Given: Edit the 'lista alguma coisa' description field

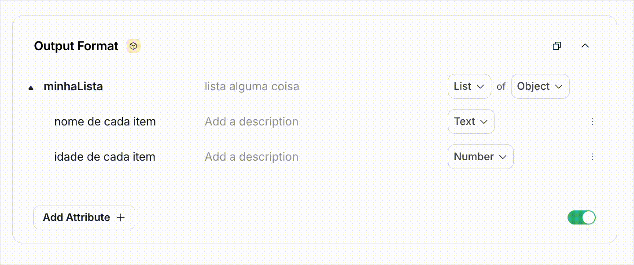Looking at the screenshot, I should [x=252, y=86].
